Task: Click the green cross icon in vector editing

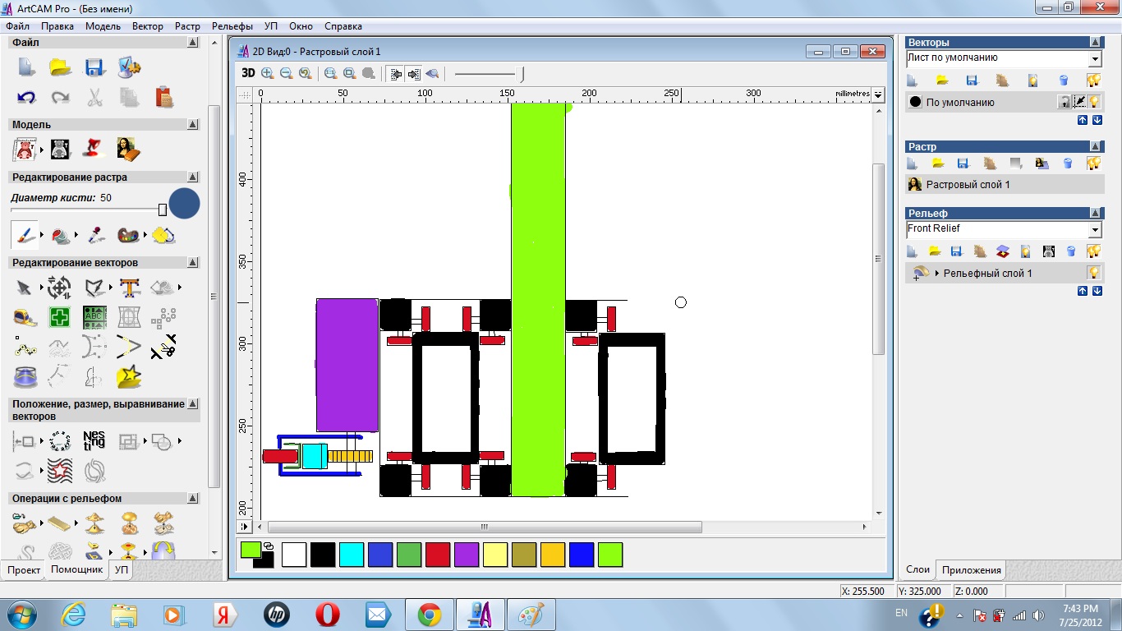Action: point(60,317)
